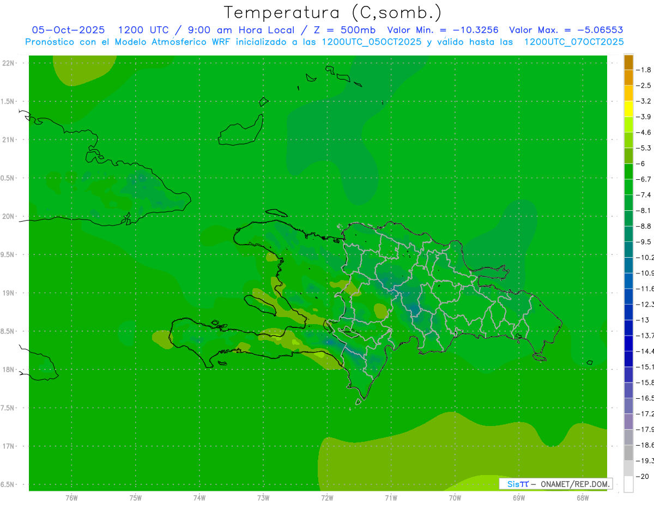Select the dark orange swatch above -1.8
The width and height of the screenshot is (654, 505).
coord(628,62)
